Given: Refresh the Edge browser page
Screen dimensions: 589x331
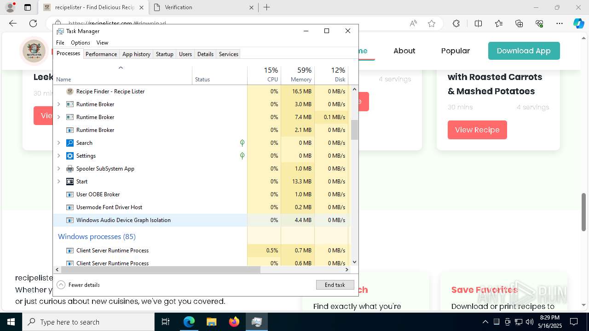Looking at the screenshot, I should click(x=33, y=23).
